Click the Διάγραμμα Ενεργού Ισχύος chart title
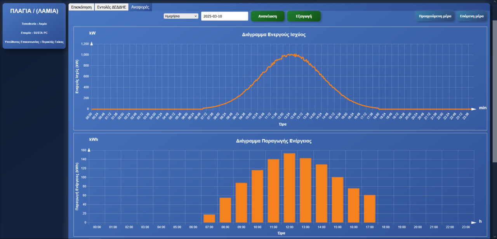Screen dimensions: 497x239 [274, 34]
